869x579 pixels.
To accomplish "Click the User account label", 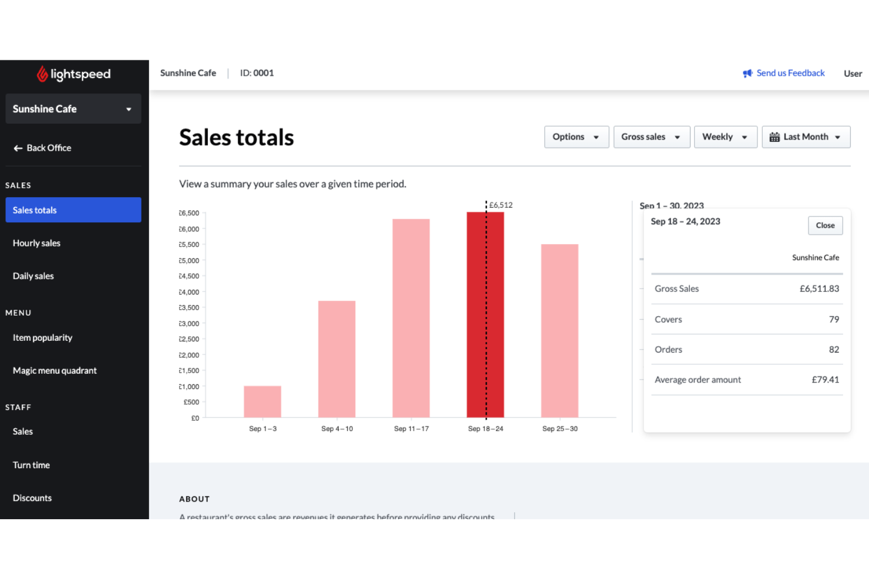I will coord(853,73).
